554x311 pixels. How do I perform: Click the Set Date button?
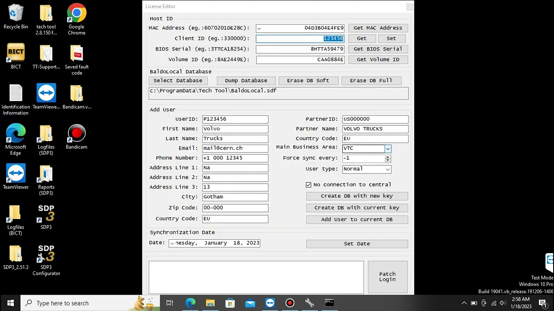point(357,244)
